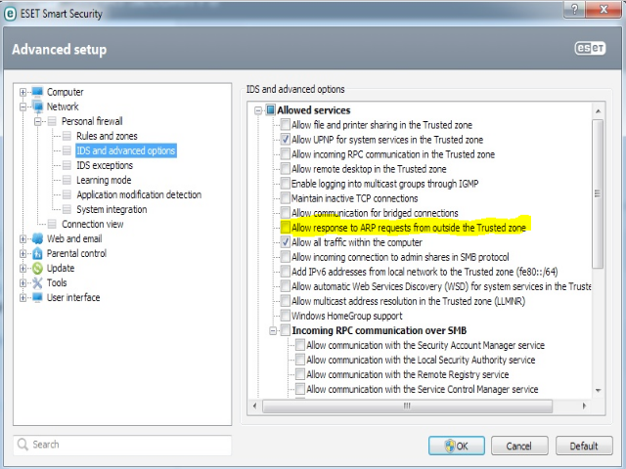Click the IDS and advanced options page icon
Viewport: 626px width, 469px height.
tap(67, 150)
